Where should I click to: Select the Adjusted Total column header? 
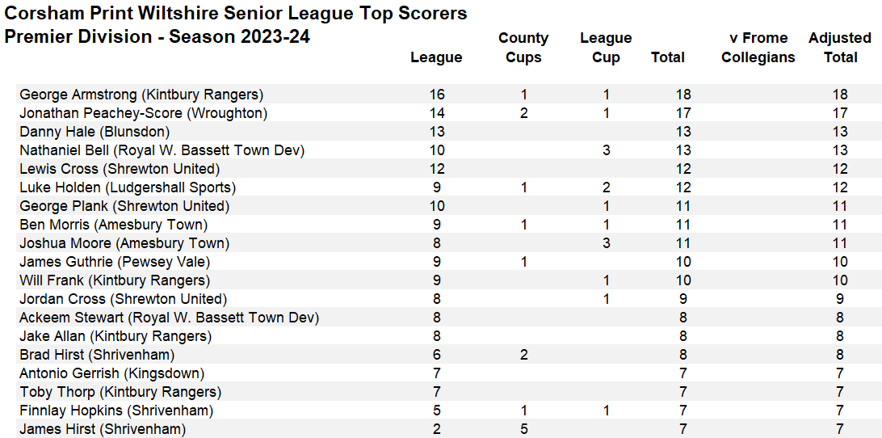[840, 48]
